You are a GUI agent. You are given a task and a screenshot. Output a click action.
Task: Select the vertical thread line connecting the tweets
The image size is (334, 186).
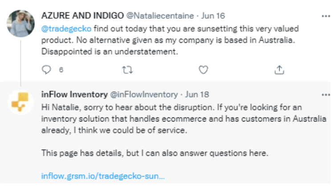(x=20, y=63)
